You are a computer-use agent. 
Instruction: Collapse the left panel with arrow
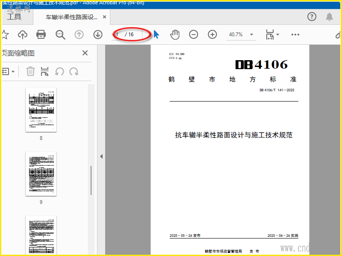point(101,156)
